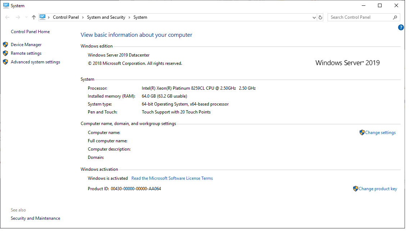The width and height of the screenshot is (410, 232).
Task: Select System and Security breadcrumb
Action: pos(106,17)
